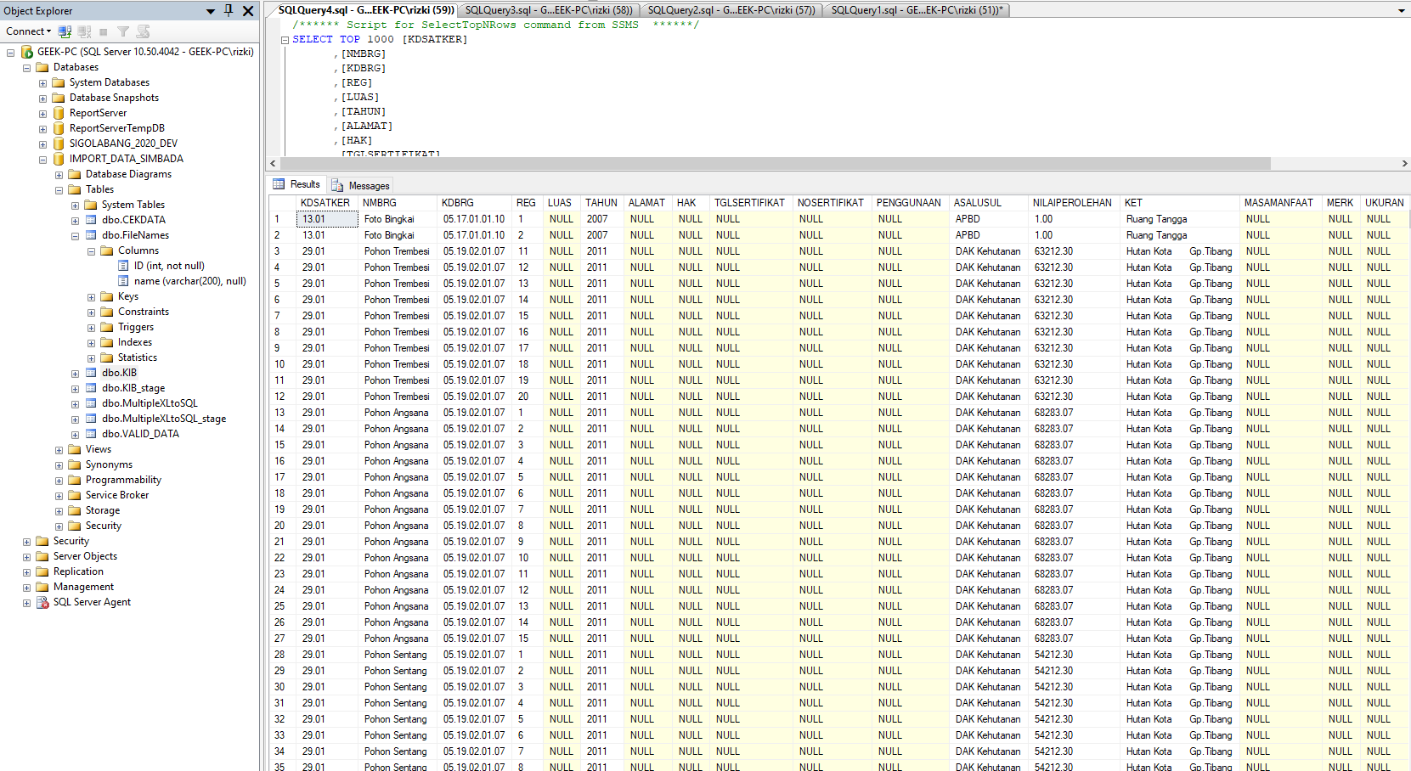This screenshot has width=1411, height=771.
Task: Open the active files dropdown arrow
Action: [1402, 10]
